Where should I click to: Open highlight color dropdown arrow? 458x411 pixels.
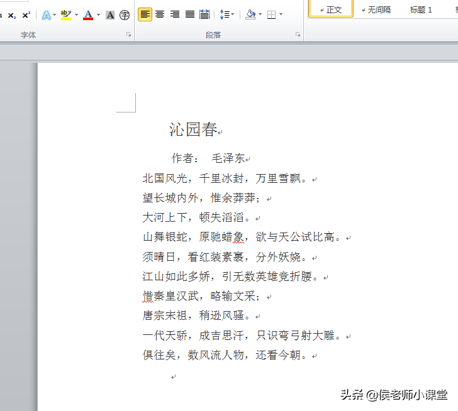point(77,14)
